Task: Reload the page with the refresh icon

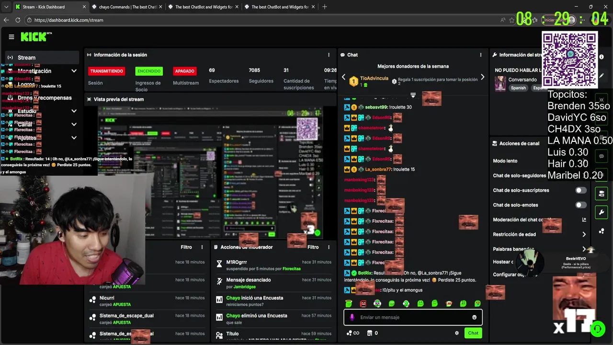Action: click(x=18, y=20)
